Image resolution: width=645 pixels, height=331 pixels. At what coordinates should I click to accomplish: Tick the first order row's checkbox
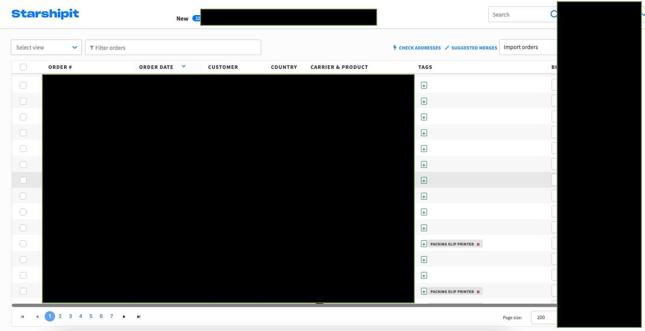pyautogui.click(x=23, y=86)
